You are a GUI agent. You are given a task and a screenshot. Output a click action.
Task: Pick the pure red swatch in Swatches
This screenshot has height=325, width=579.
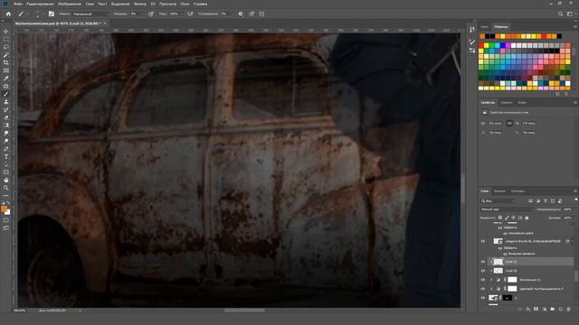pyautogui.click(x=481, y=46)
